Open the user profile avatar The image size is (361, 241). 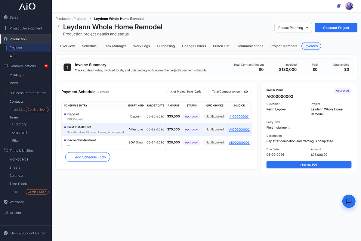[x=349, y=6]
